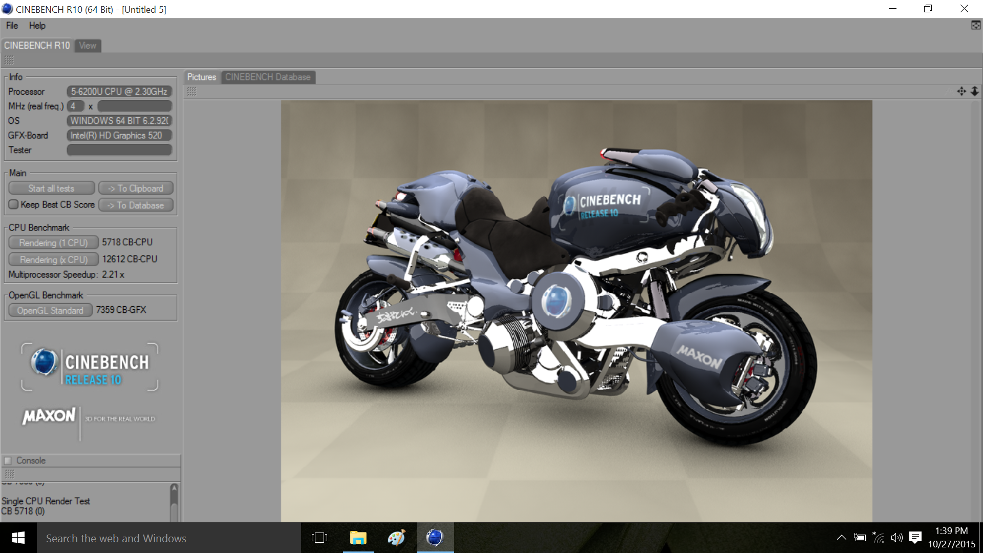Open the Help menu

click(37, 26)
